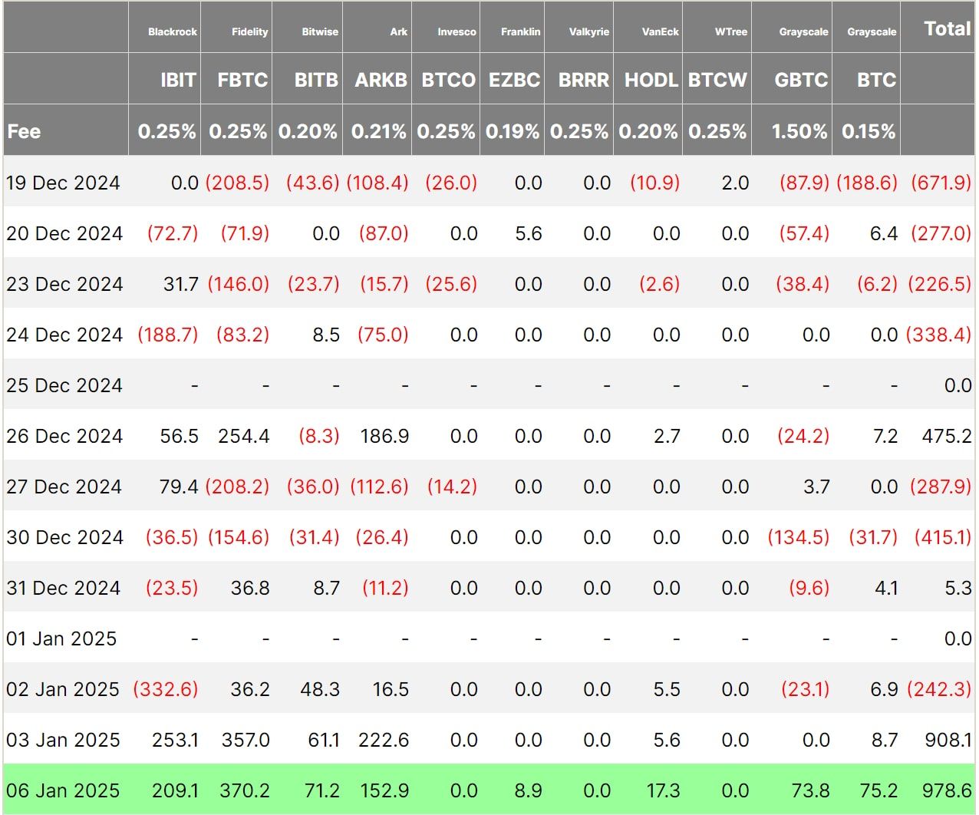Click the 357.0 FBTC value on 03 Jan
The image size is (979, 815).
click(x=246, y=740)
